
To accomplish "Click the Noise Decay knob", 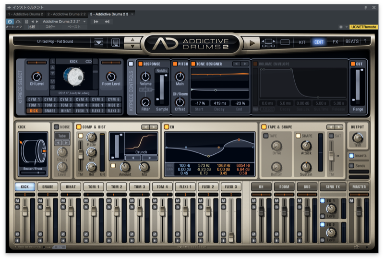I will click(62, 152).
